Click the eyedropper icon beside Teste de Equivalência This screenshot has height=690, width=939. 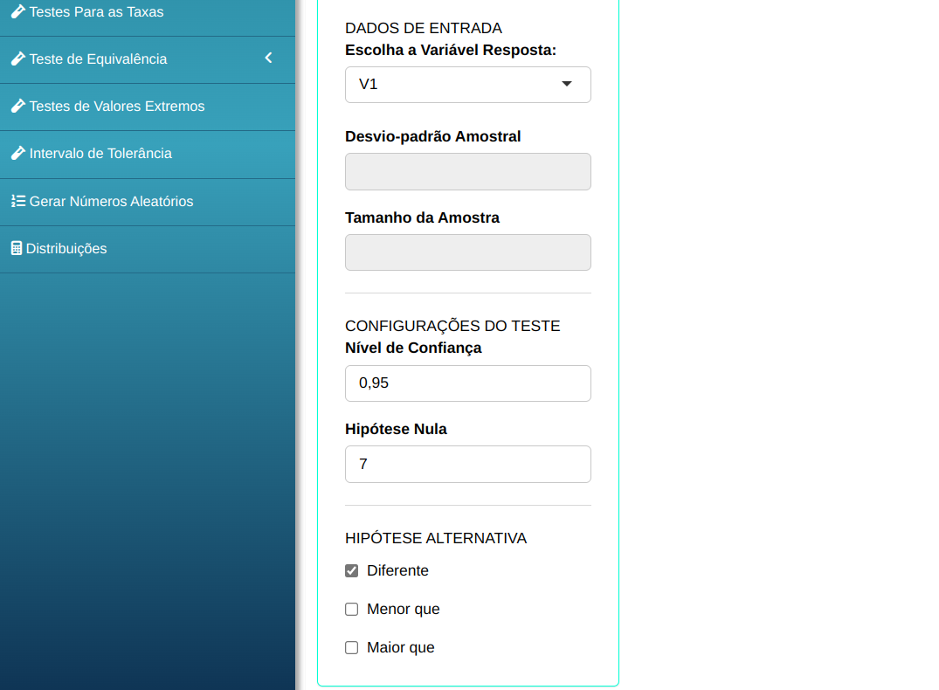pyautogui.click(x=17, y=59)
